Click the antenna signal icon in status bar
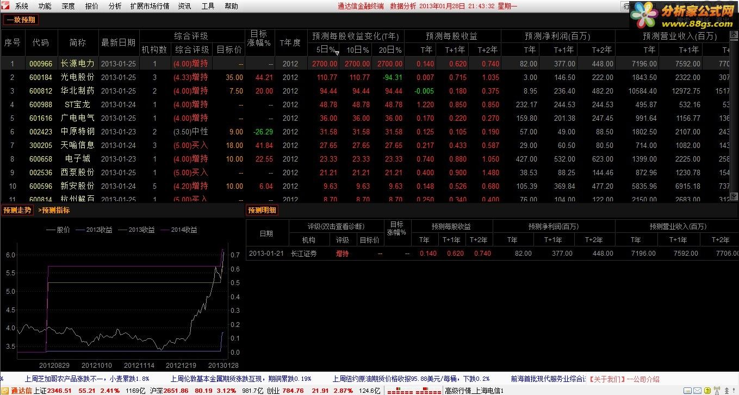Screen dimensions: 739x395 [x=717, y=391]
